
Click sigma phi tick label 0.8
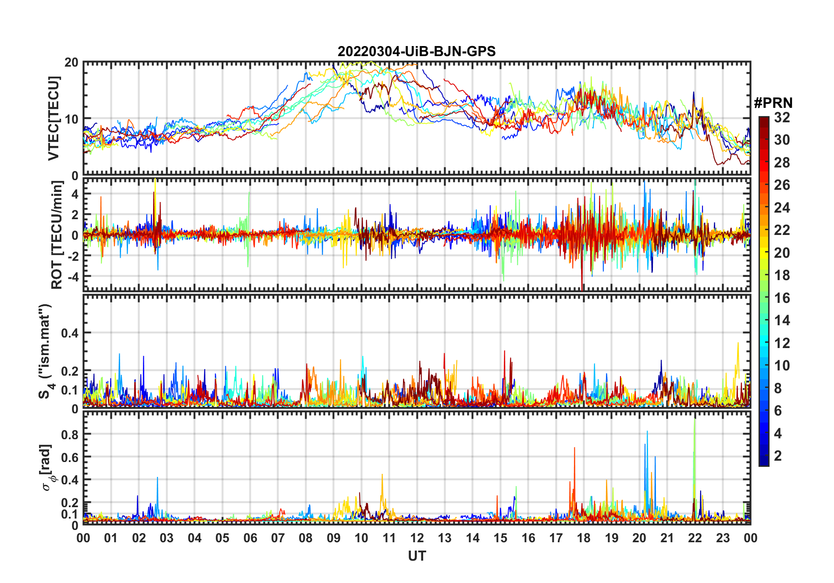[x=70, y=434]
